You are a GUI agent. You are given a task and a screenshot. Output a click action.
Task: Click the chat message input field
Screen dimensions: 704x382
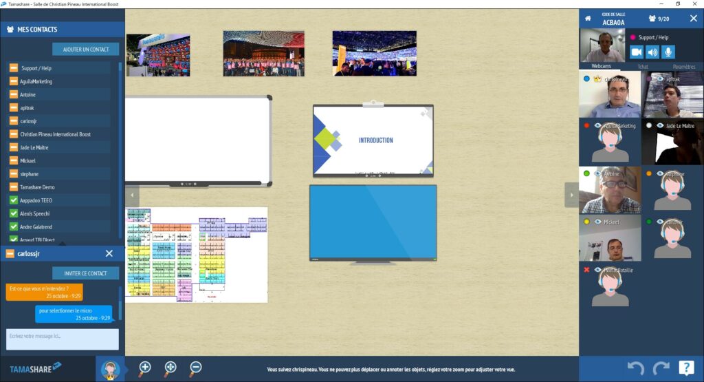(x=62, y=339)
